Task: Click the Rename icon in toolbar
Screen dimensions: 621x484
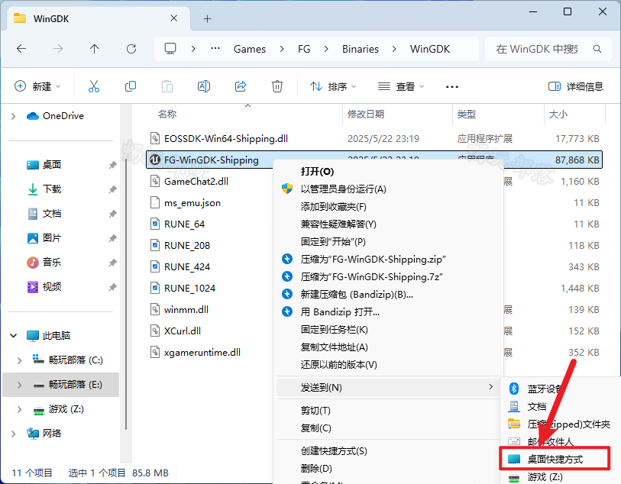Action: tap(204, 86)
